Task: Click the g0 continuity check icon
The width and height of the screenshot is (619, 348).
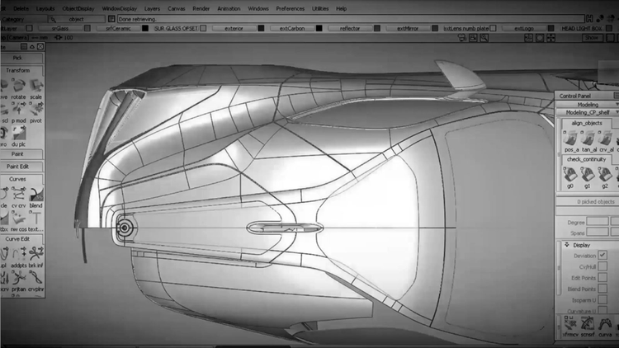Action: tap(568, 174)
